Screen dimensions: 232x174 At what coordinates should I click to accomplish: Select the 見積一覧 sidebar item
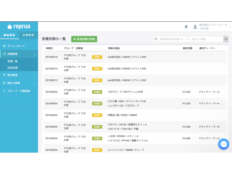(x=13, y=61)
